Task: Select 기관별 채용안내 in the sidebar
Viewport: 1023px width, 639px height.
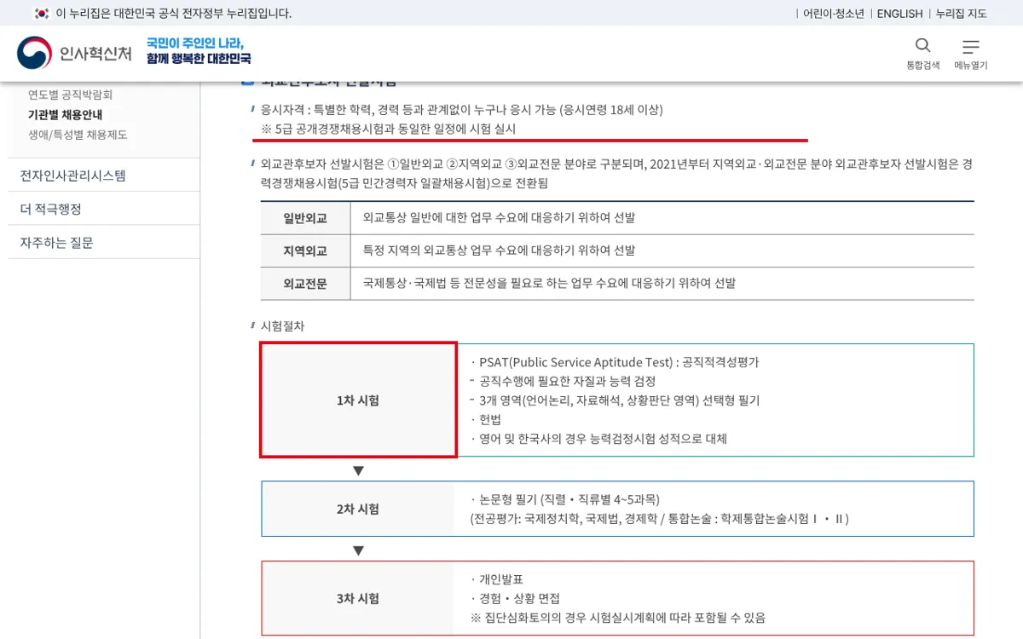Action: 66,114
